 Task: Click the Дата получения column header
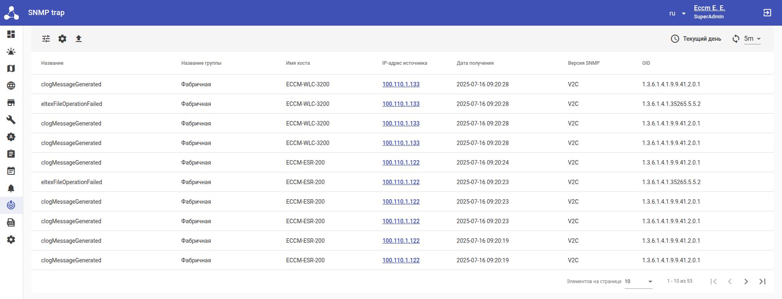click(x=475, y=63)
